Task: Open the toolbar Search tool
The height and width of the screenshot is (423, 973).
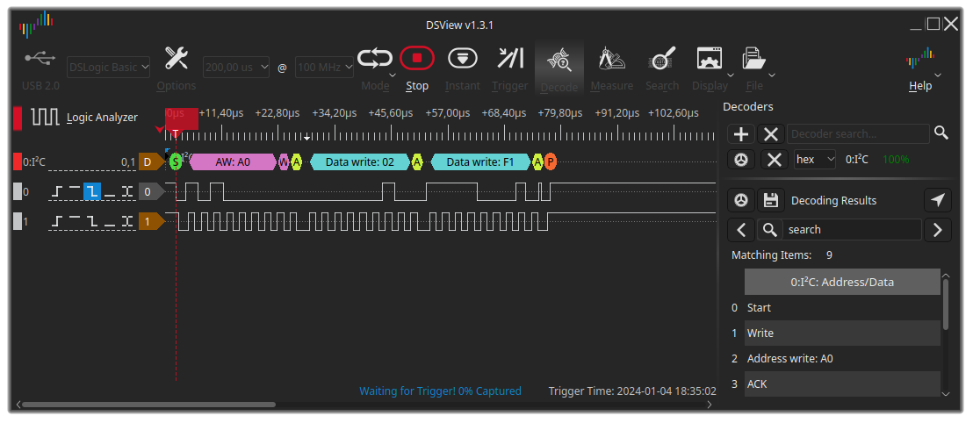Action: 662,59
